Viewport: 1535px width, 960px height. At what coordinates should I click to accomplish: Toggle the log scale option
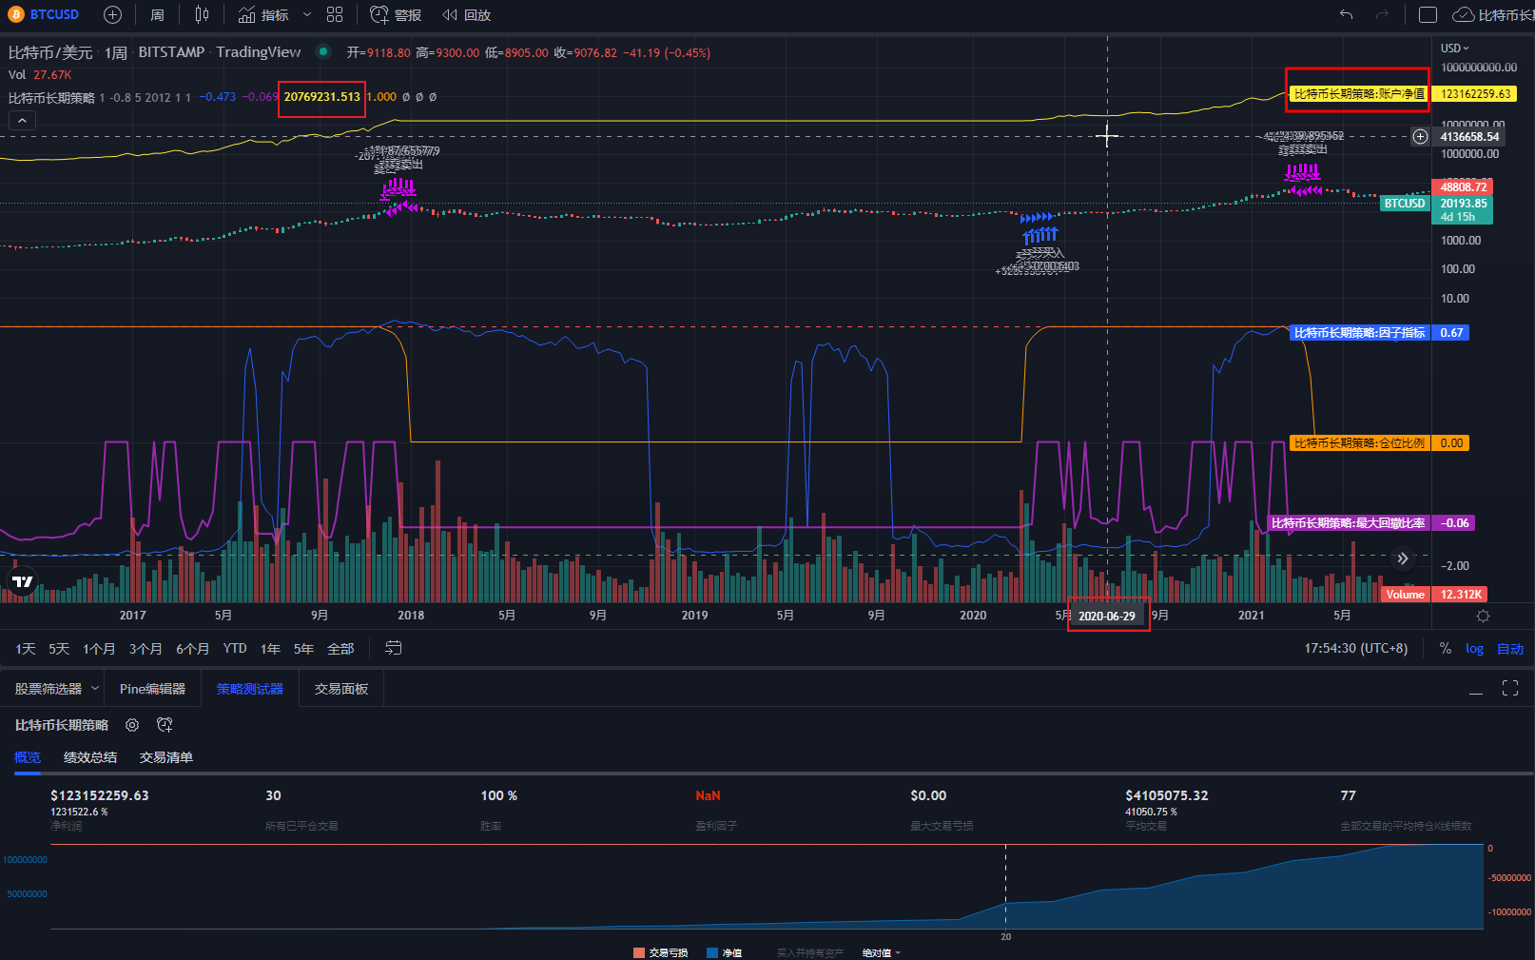1474,648
